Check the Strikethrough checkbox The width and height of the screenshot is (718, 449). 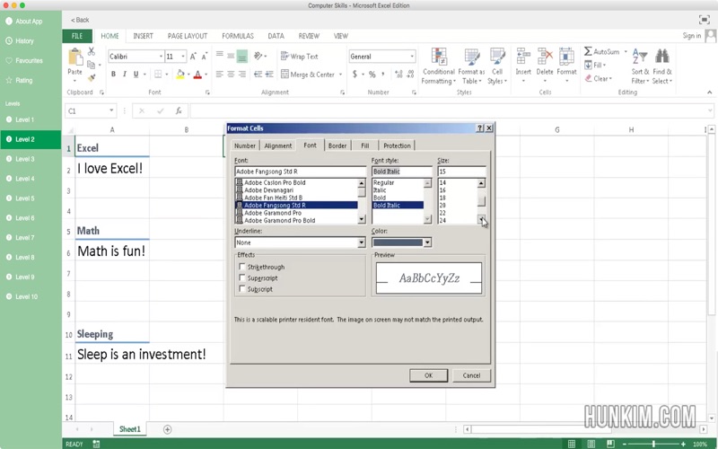point(241,267)
